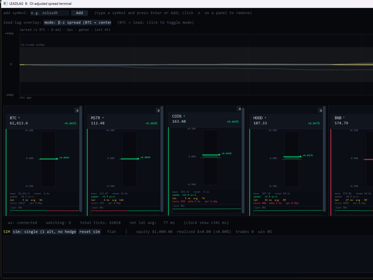Viewport: 373px width, 280px height.
Task: Click the BNB price 574.79
Action: point(341,123)
